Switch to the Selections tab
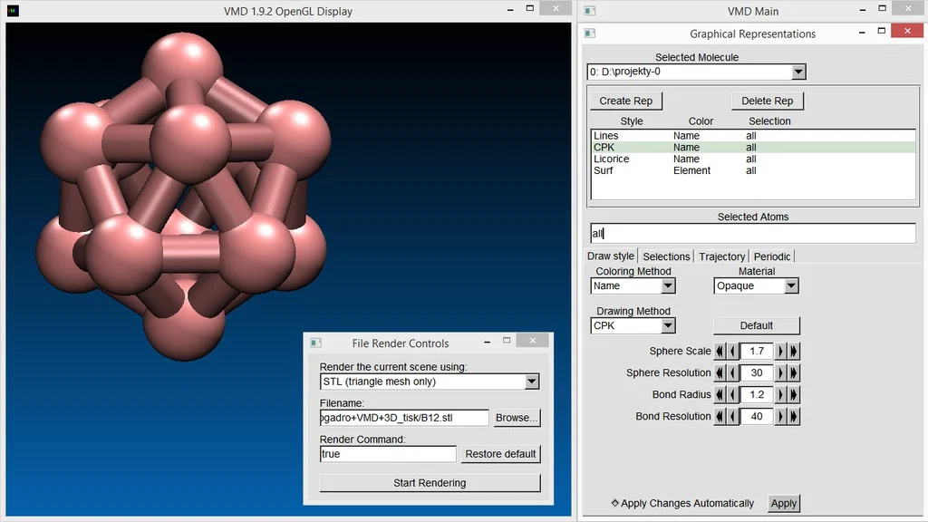This screenshot has height=522, width=928. tap(666, 256)
